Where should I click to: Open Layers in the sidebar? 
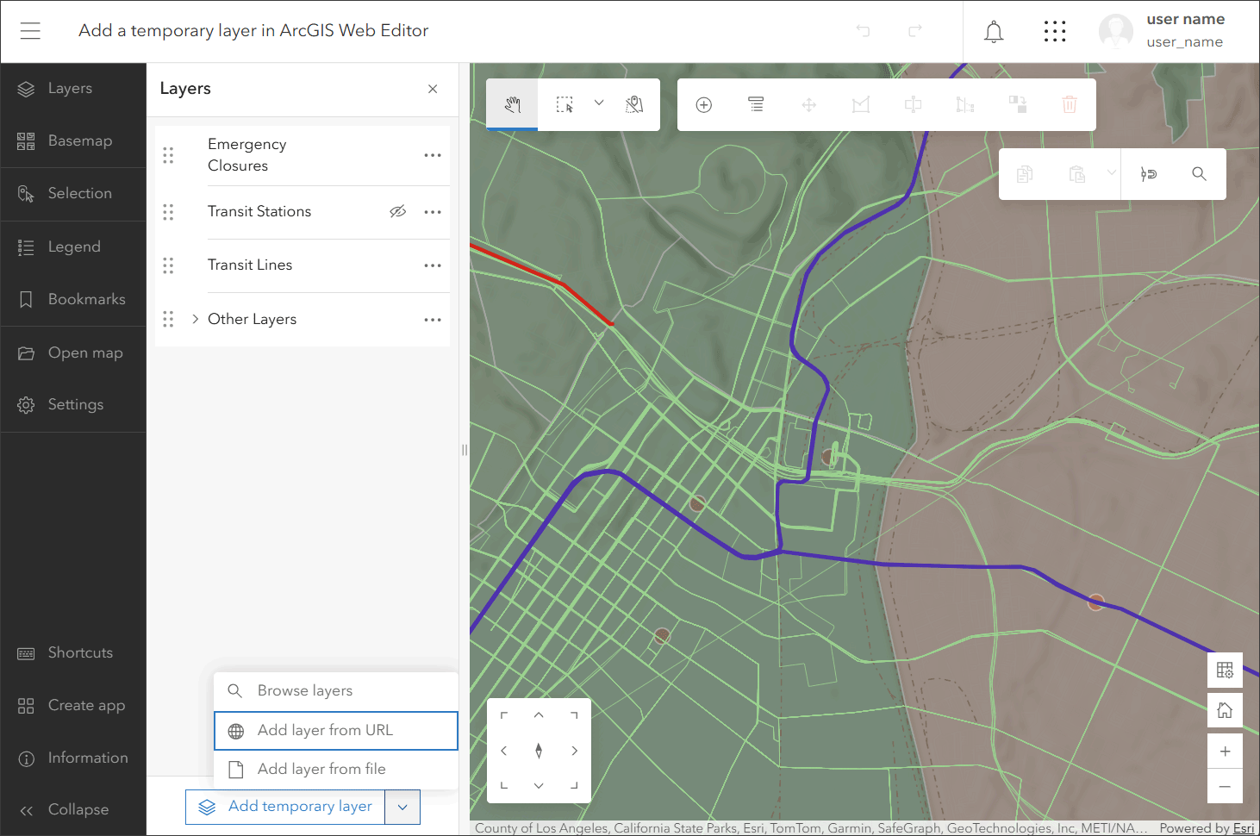[73, 89]
